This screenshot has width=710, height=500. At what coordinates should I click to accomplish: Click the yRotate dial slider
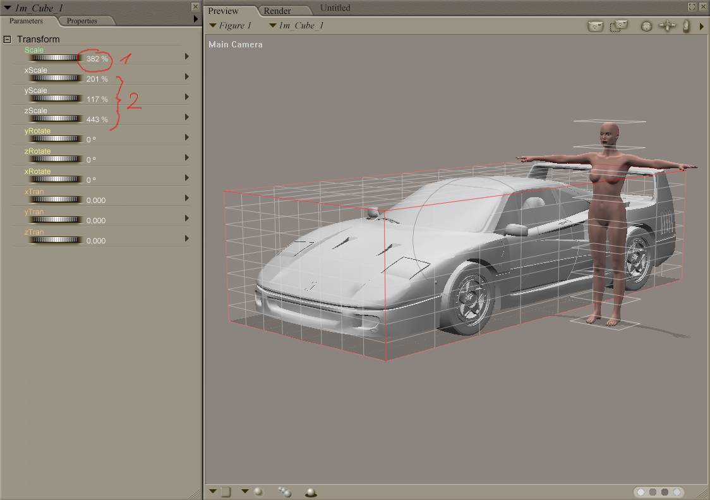tap(56, 138)
